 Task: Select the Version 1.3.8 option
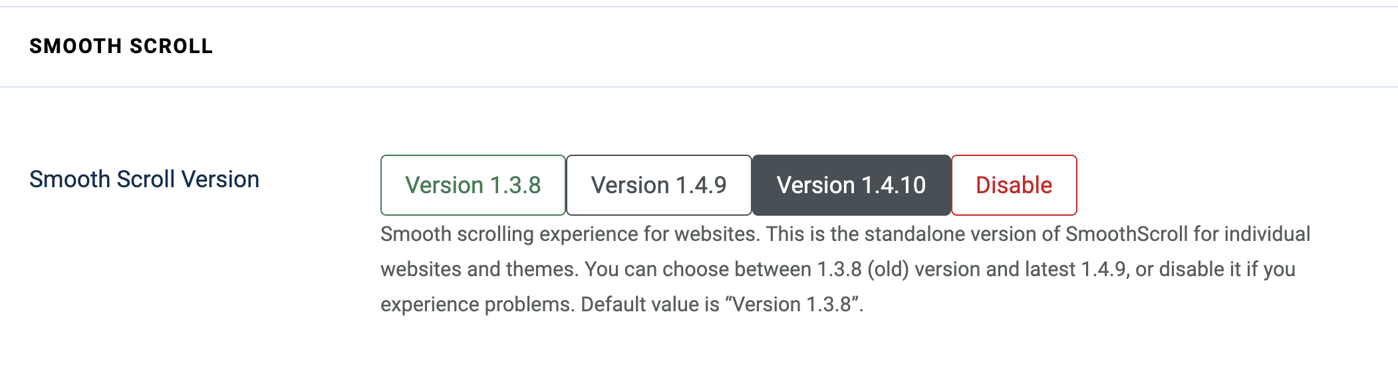pyautogui.click(x=473, y=185)
